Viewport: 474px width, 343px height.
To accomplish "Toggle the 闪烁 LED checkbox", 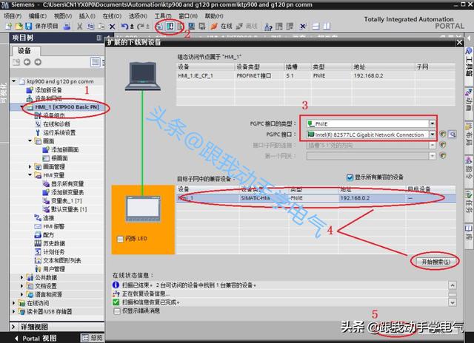I will pyautogui.click(x=120, y=239).
